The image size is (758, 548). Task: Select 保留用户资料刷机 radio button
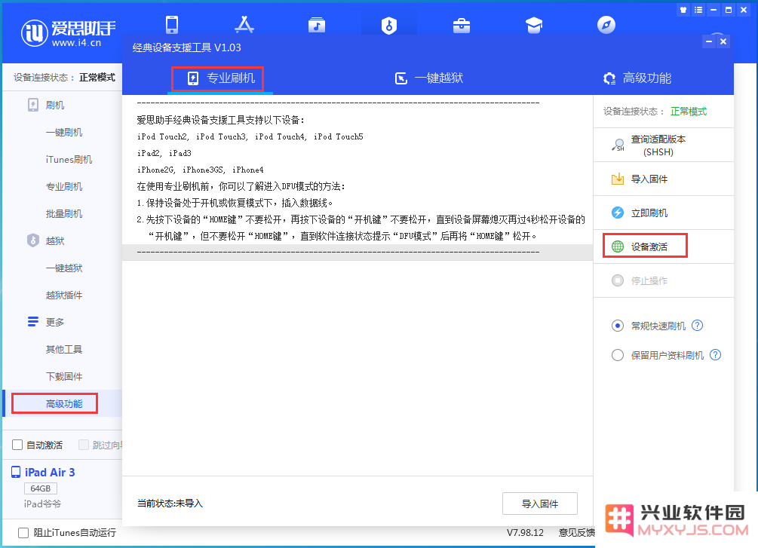pos(617,355)
